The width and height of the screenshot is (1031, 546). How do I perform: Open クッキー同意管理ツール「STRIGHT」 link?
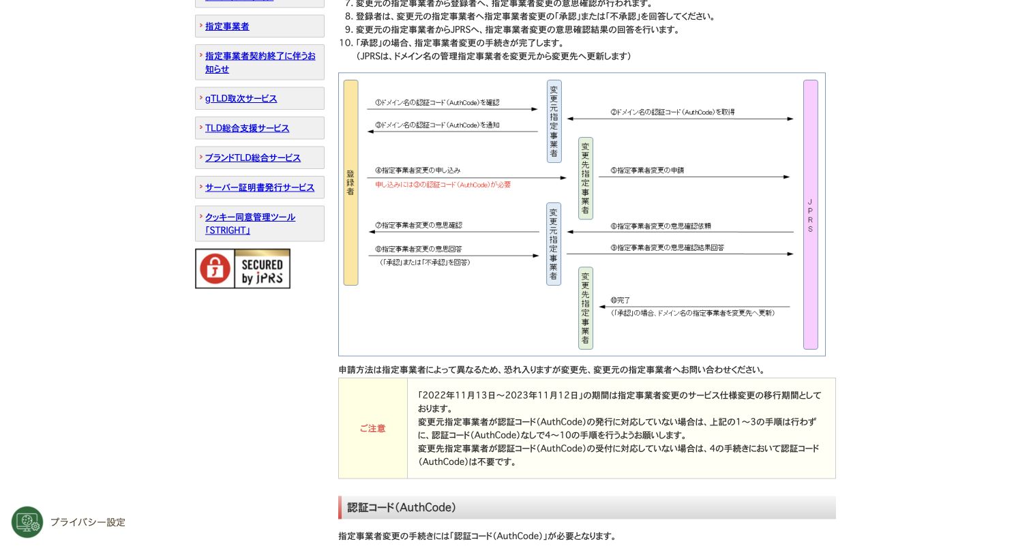tap(250, 224)
